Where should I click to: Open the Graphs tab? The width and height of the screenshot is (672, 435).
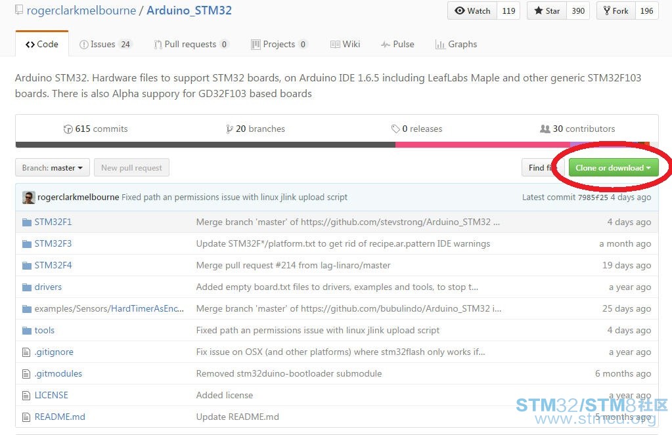coord(456,44)
